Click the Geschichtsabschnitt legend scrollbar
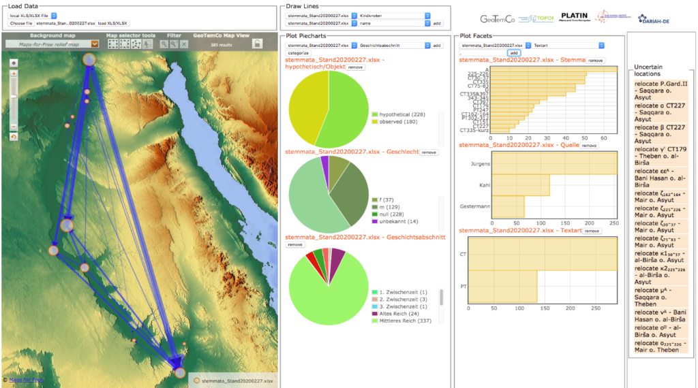This screenshot has height=388, width=698. coord(441,297)
